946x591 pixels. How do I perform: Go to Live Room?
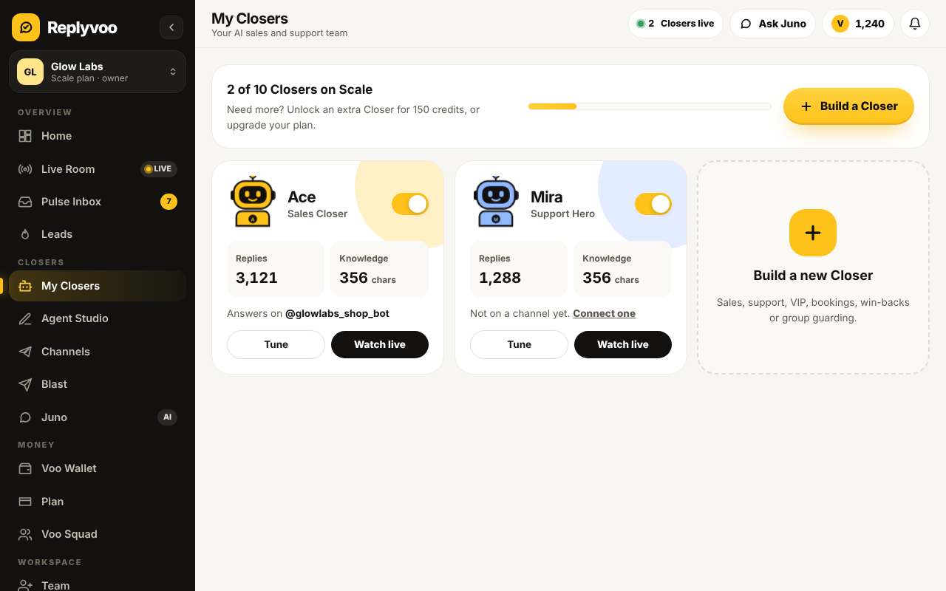[x=98, y=169]
